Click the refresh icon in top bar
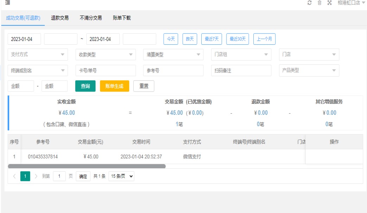 point(309,3)
